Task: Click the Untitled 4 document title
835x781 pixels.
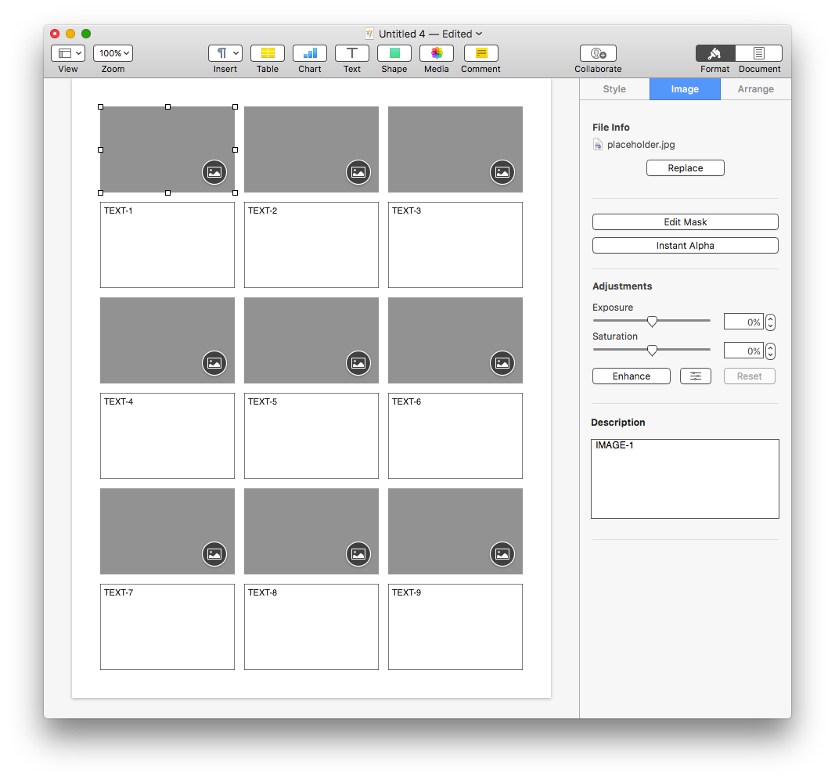Action: (x=402, y=34)
